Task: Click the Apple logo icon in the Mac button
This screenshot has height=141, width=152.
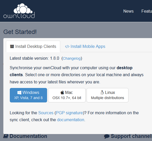Action: pyautogui.click(x=62, y=92)
